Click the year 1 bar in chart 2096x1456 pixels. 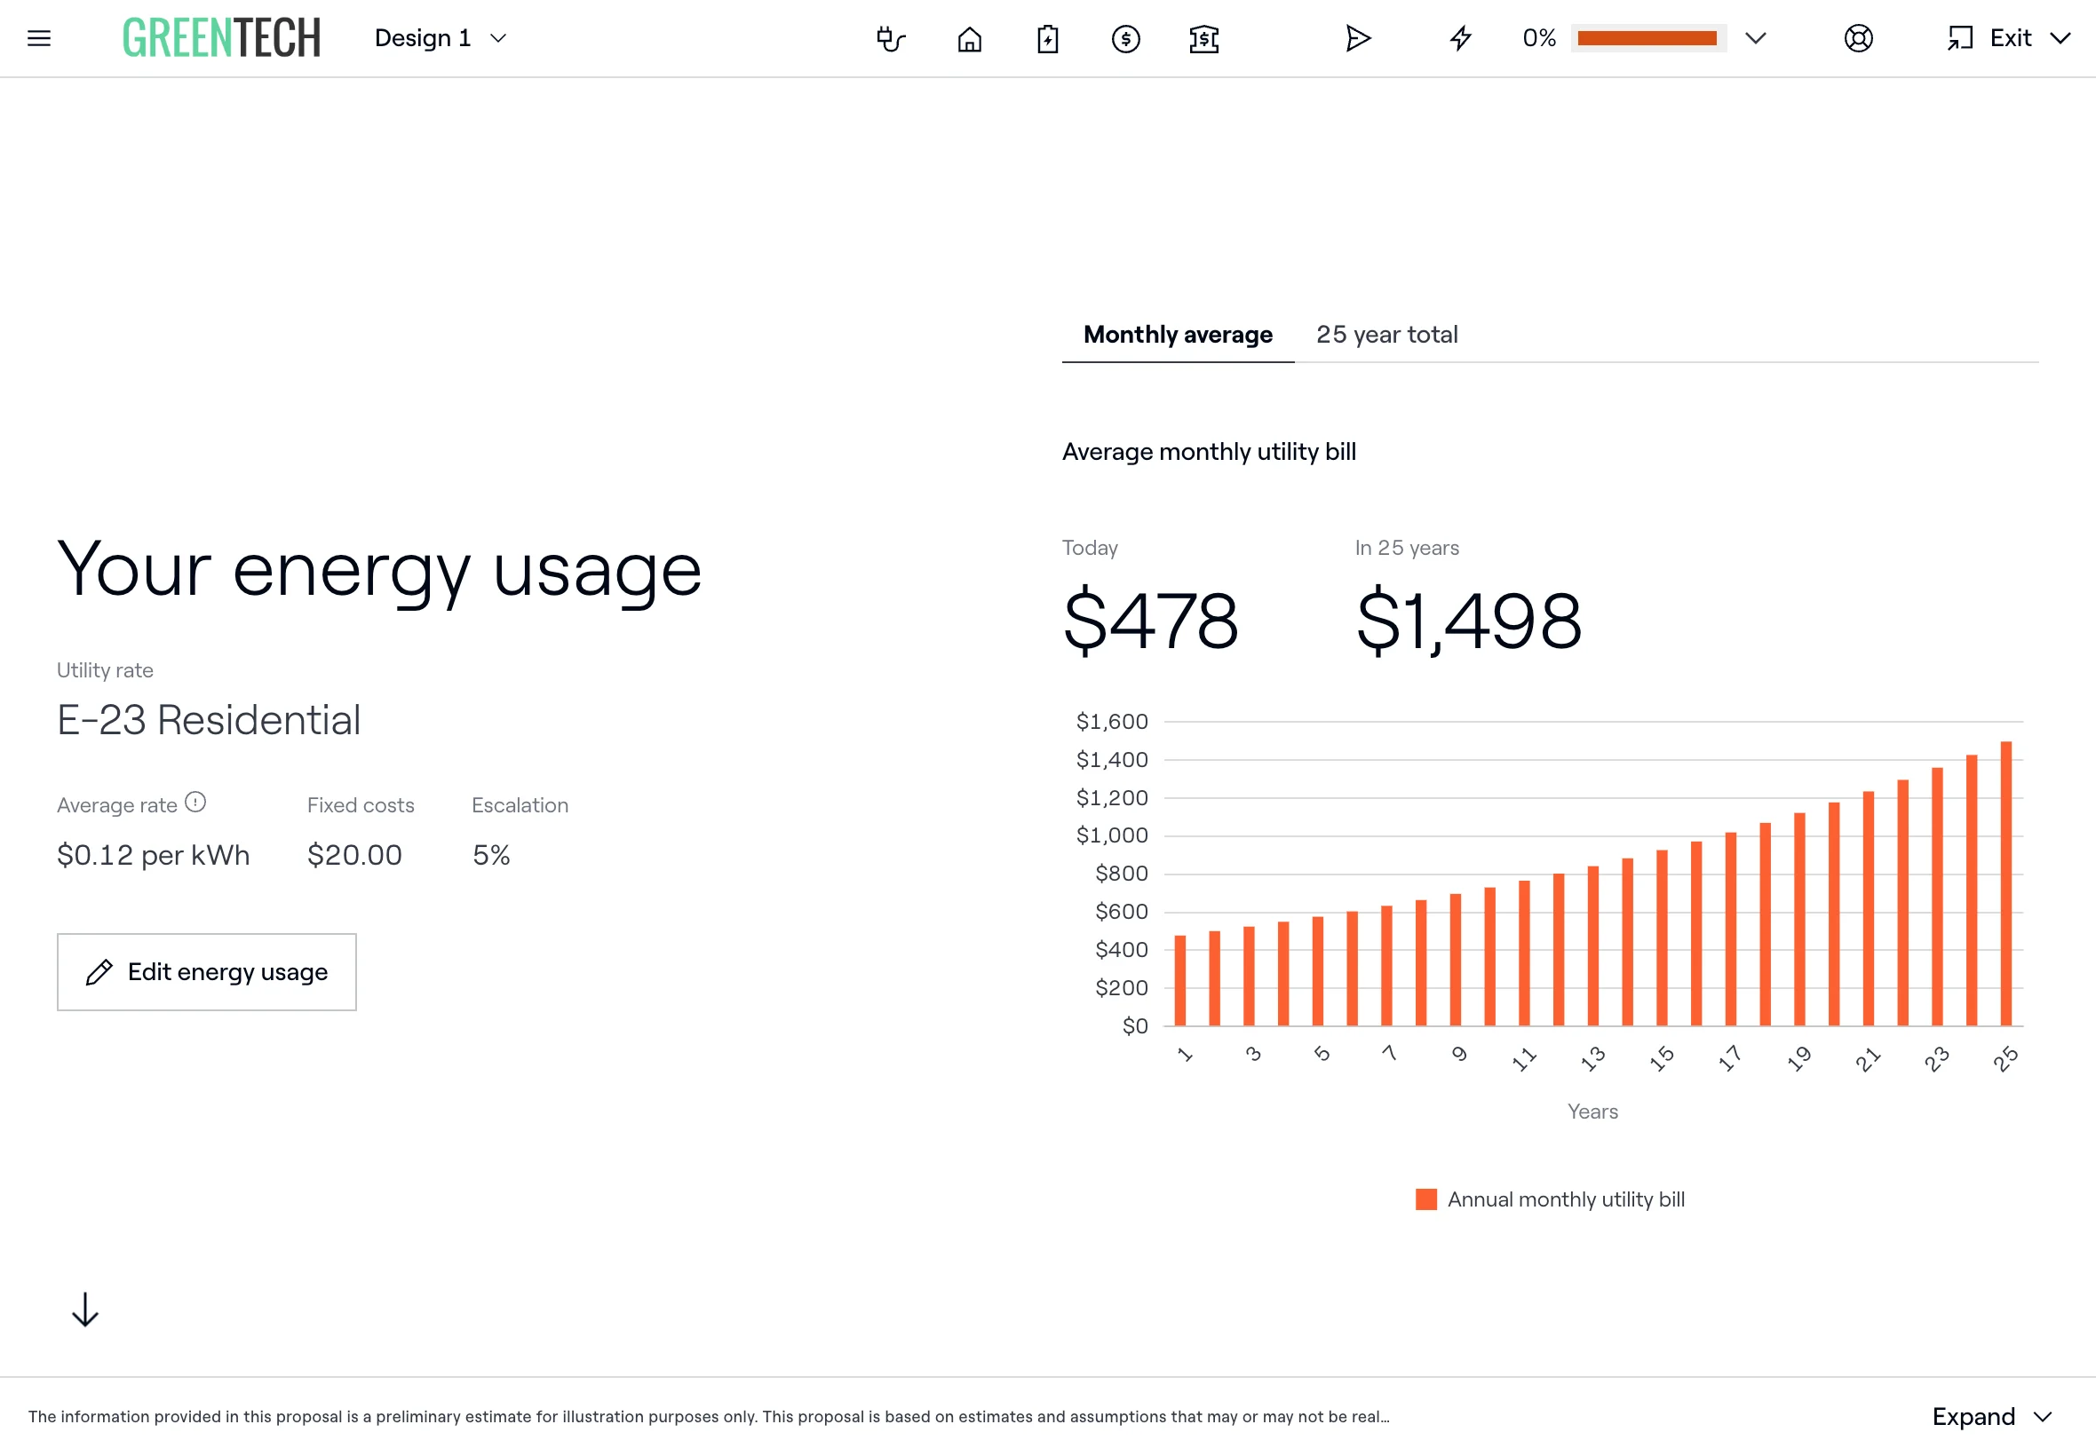tap(1179, 980)
